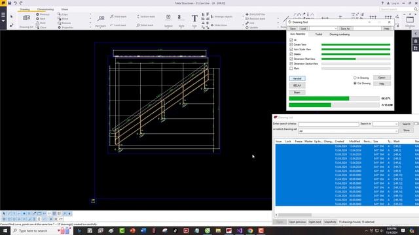Click Properties in Drawing ribbon
Screen dimensions: 419x235
pos(65,27)
